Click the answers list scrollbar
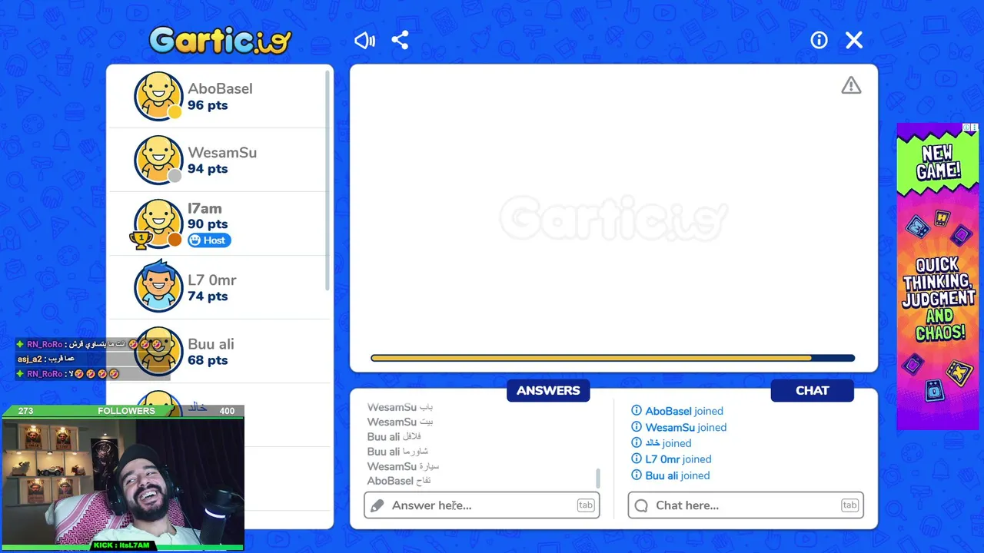The height and width of the screenshot is (553, 984). pos(598,478)
